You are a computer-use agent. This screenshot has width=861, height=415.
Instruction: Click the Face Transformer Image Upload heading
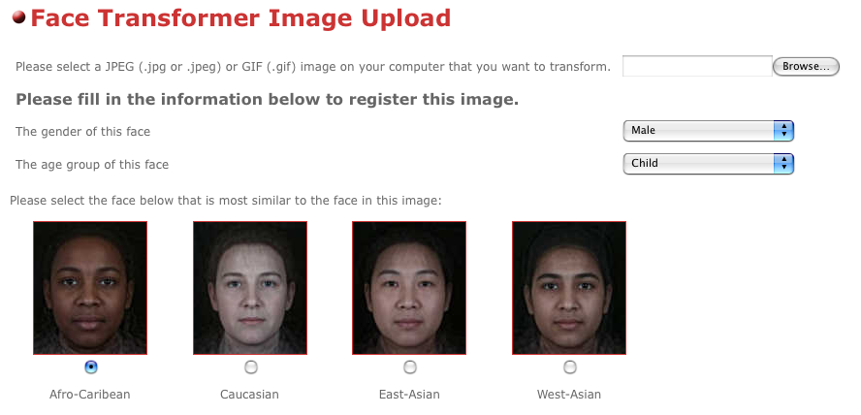pyautogui.click(x=240, y=17)
